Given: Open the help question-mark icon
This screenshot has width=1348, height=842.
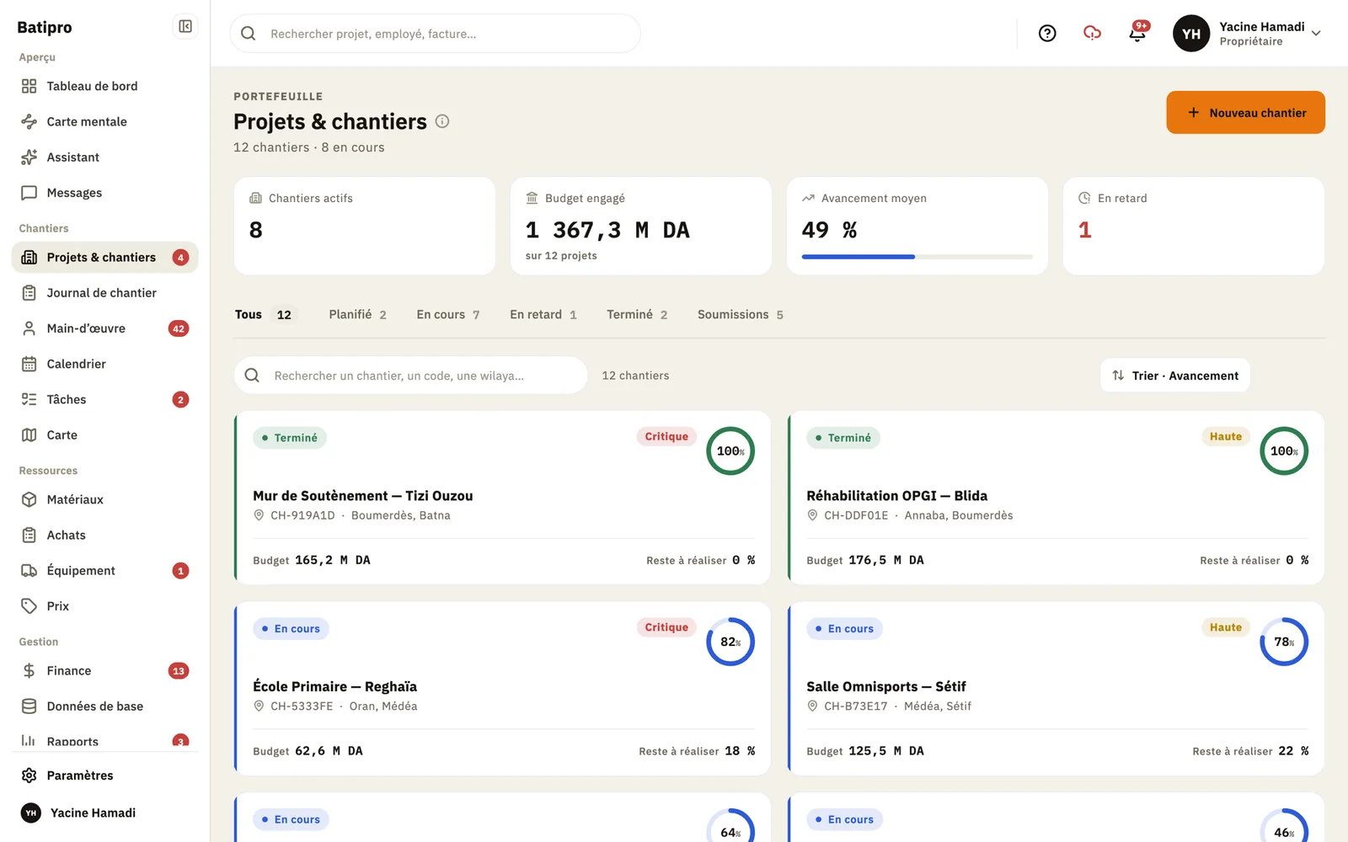Looking at the screenshot, I should (1047, 34).
